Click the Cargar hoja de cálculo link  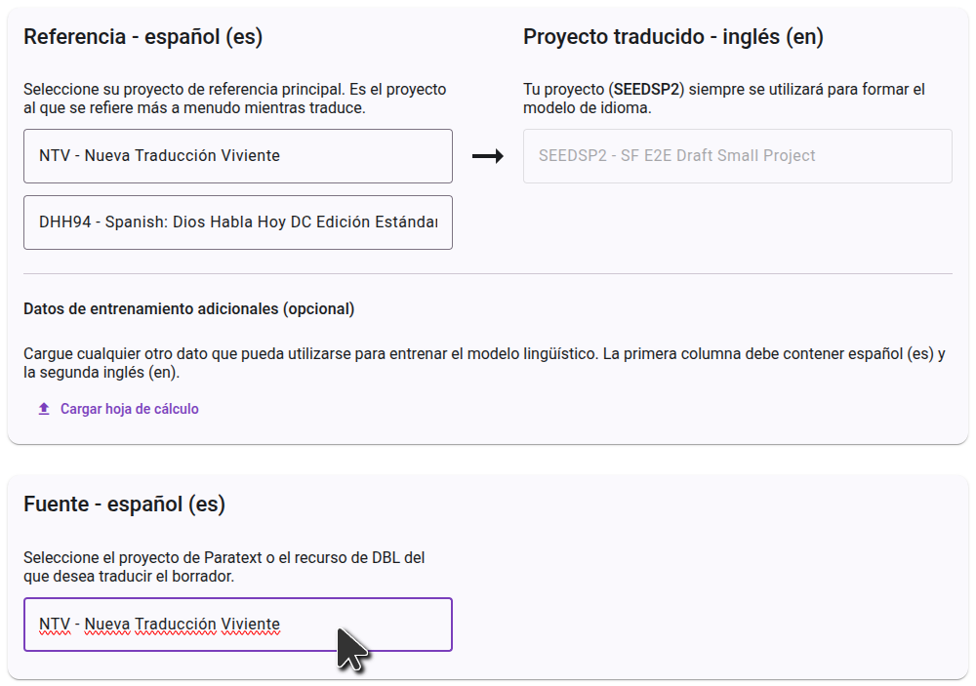pyautogui.click(x=130, y=409)
